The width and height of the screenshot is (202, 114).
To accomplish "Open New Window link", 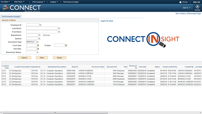I will click(181, 13).
